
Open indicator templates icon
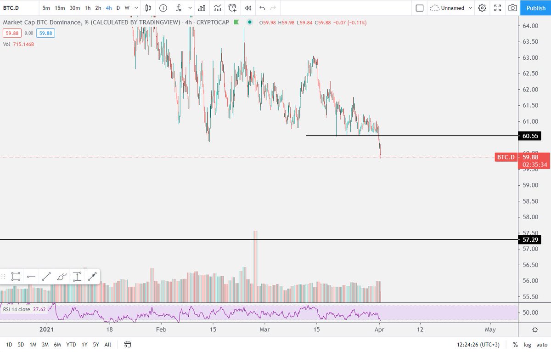click(217, 8)
